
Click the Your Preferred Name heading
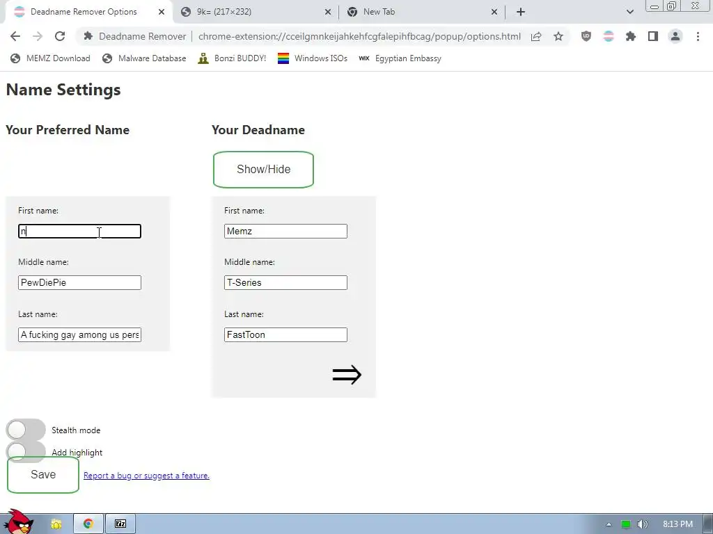tap(68, 130)
